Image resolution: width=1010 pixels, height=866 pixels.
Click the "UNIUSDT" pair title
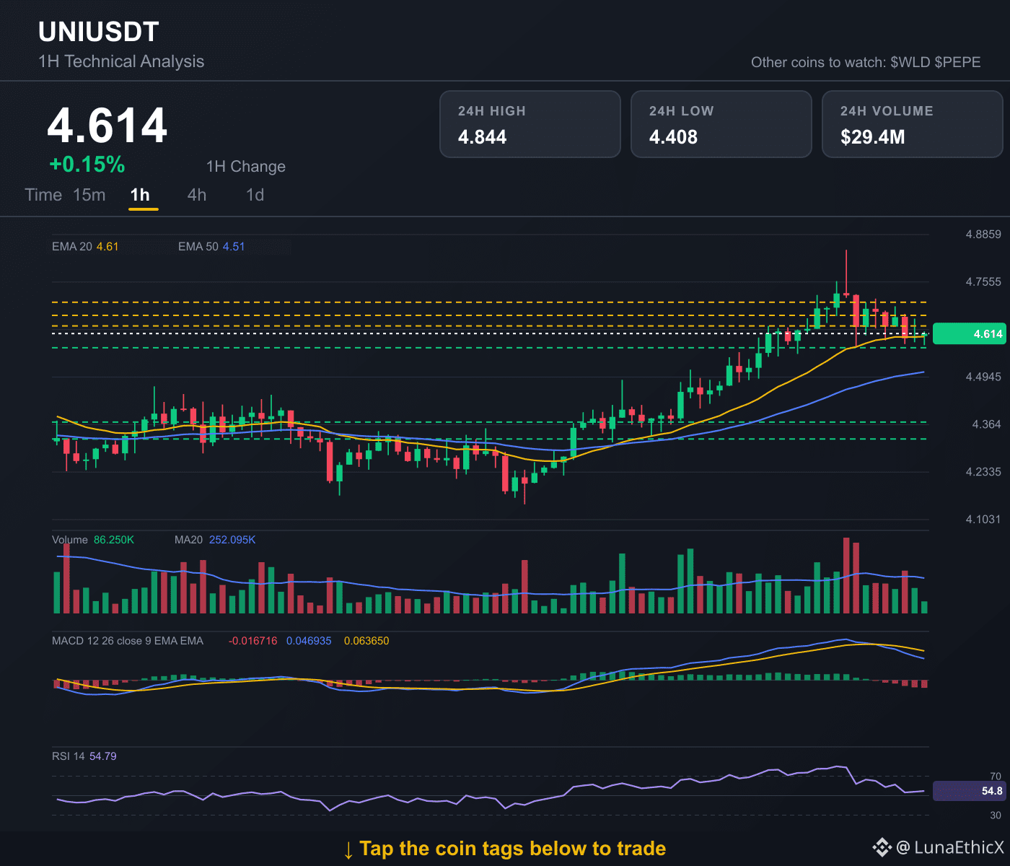(x=99, y=32)
